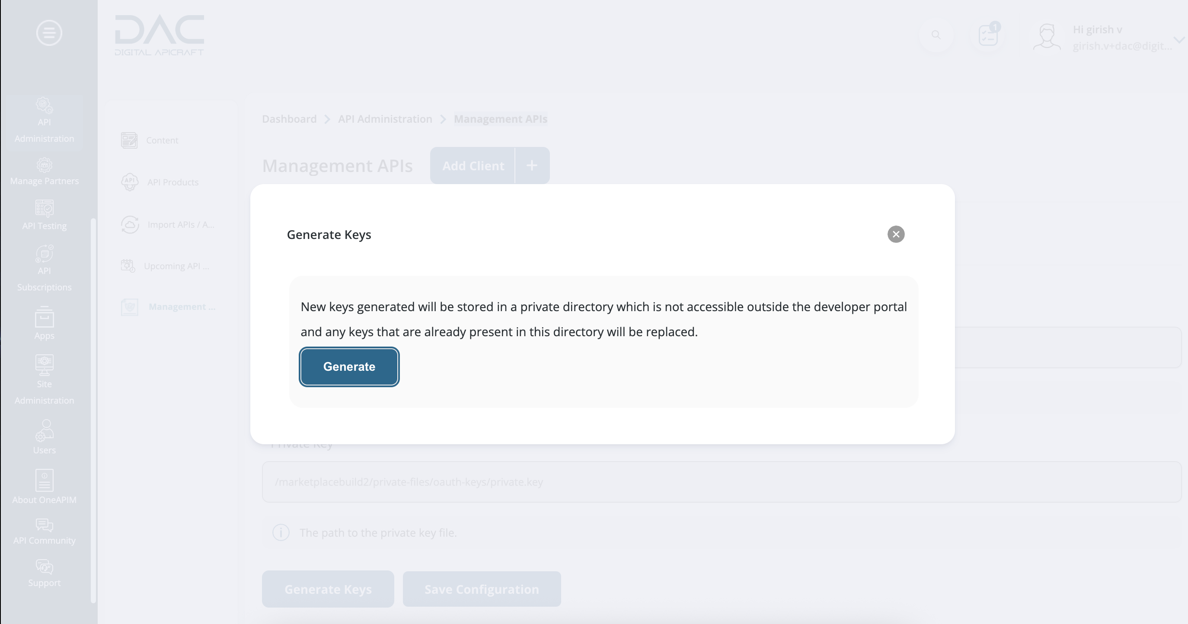Open the hamburger menu icon in sidebar
The width and height of the screenshot is (1188, 624).
coord(49,33)
